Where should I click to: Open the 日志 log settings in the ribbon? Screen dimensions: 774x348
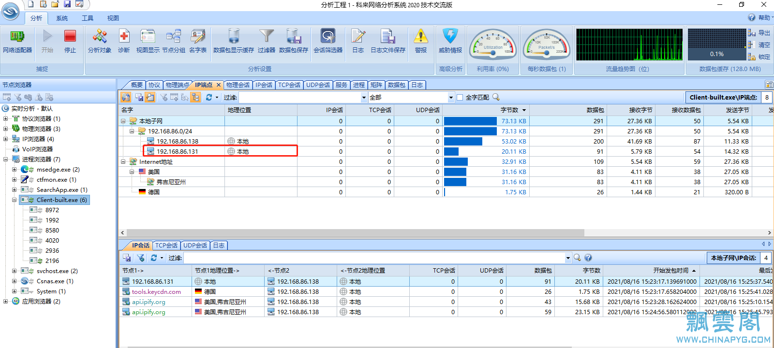pyautogui.click(x=358, y=42)
